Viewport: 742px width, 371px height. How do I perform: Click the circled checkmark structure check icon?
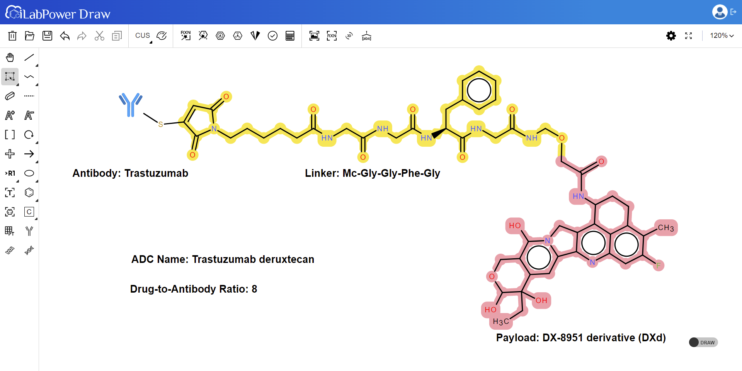[272, 36]
